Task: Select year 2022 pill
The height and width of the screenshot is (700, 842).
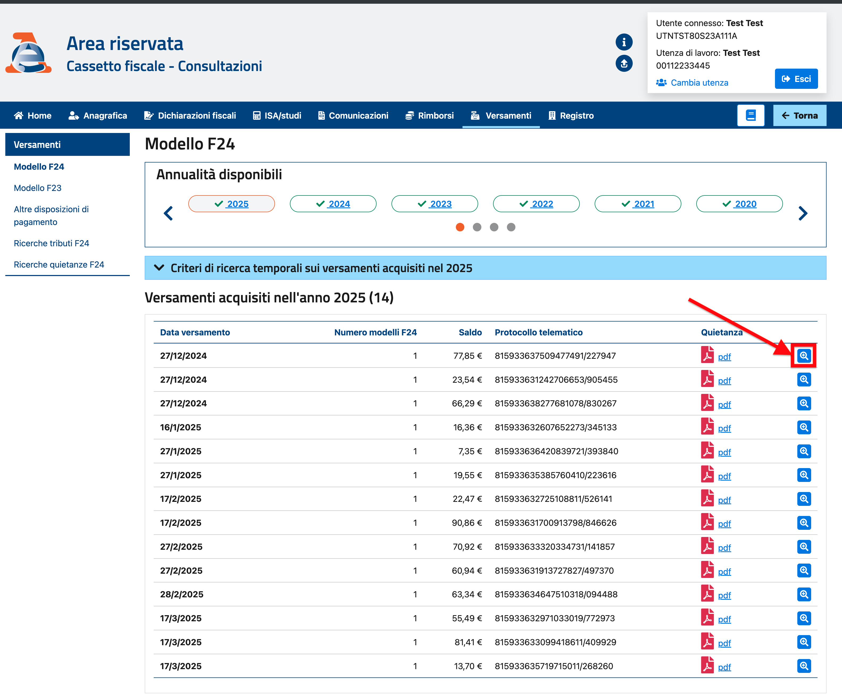Action: coord(536,204)
